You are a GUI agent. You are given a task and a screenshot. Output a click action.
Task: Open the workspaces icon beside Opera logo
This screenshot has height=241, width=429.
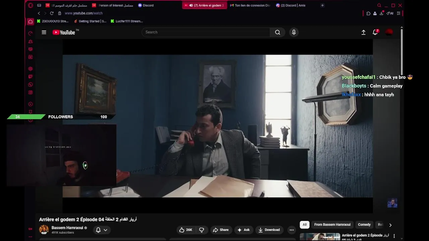point(39,5)
